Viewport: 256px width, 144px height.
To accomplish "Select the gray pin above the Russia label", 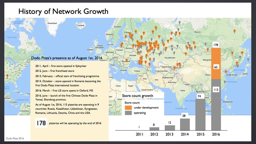I will coord(180,22).
